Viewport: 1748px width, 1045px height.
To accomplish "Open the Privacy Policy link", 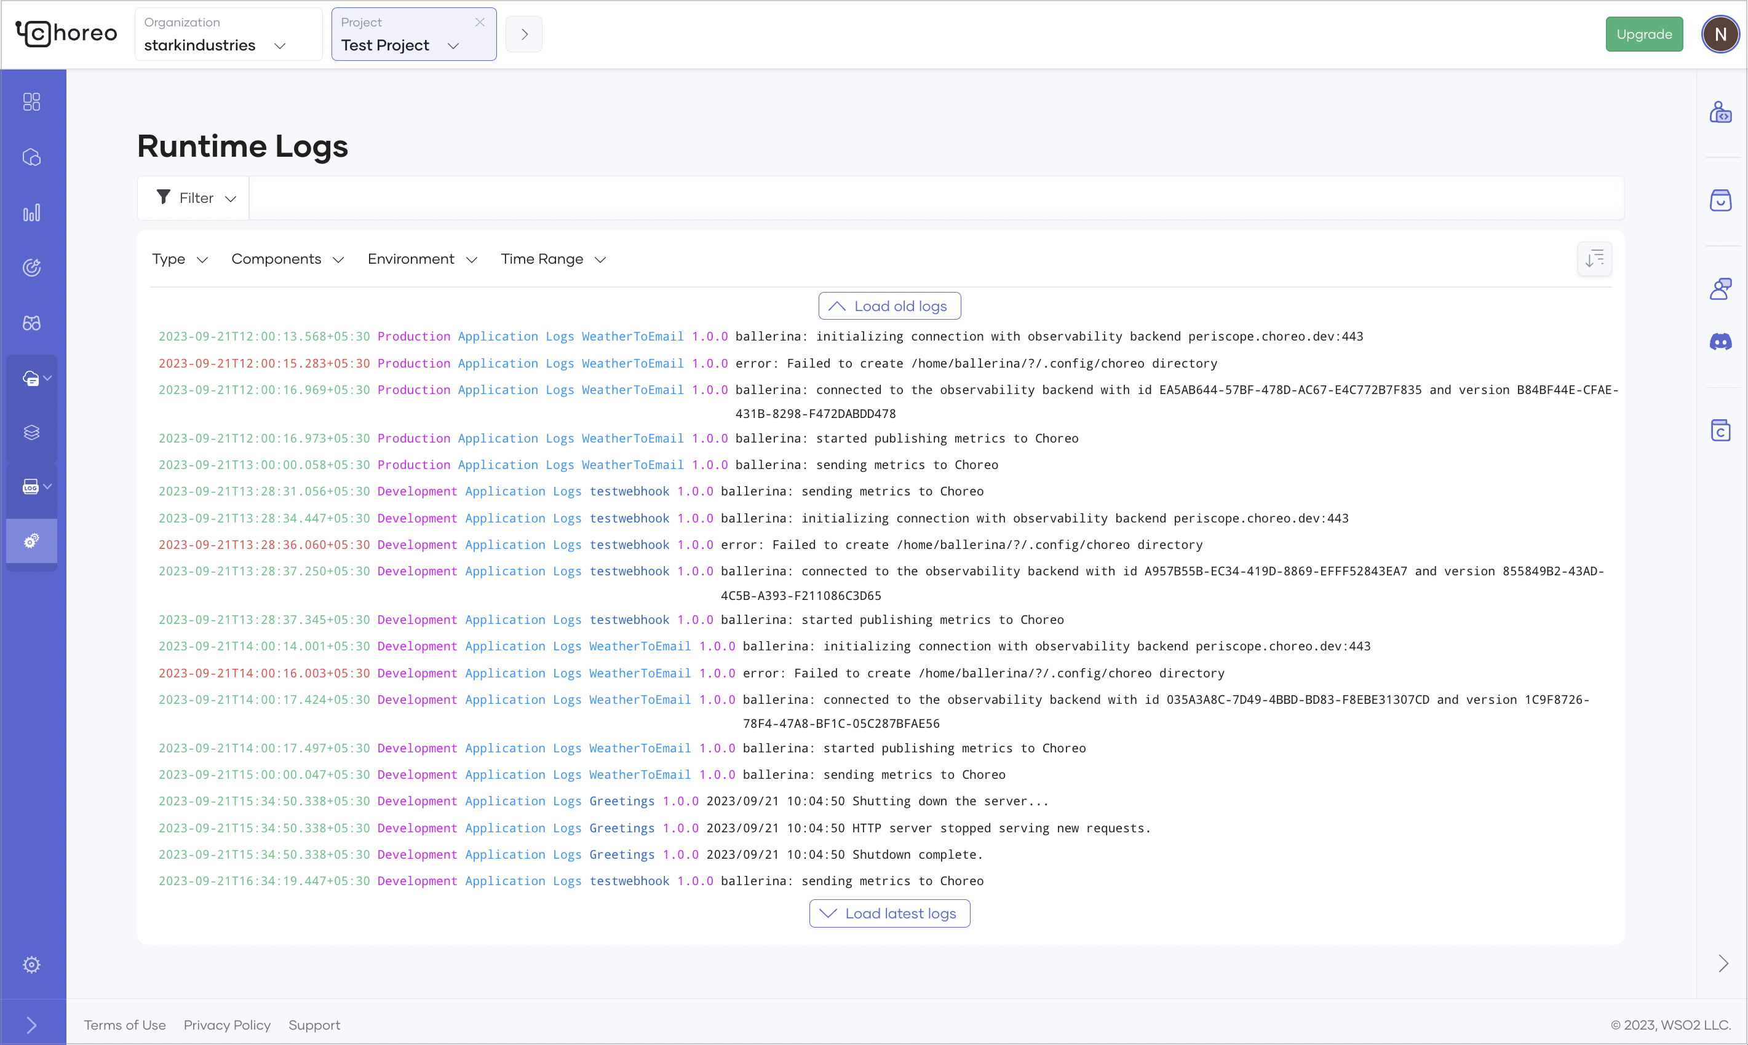I will tap(227, 1025).
